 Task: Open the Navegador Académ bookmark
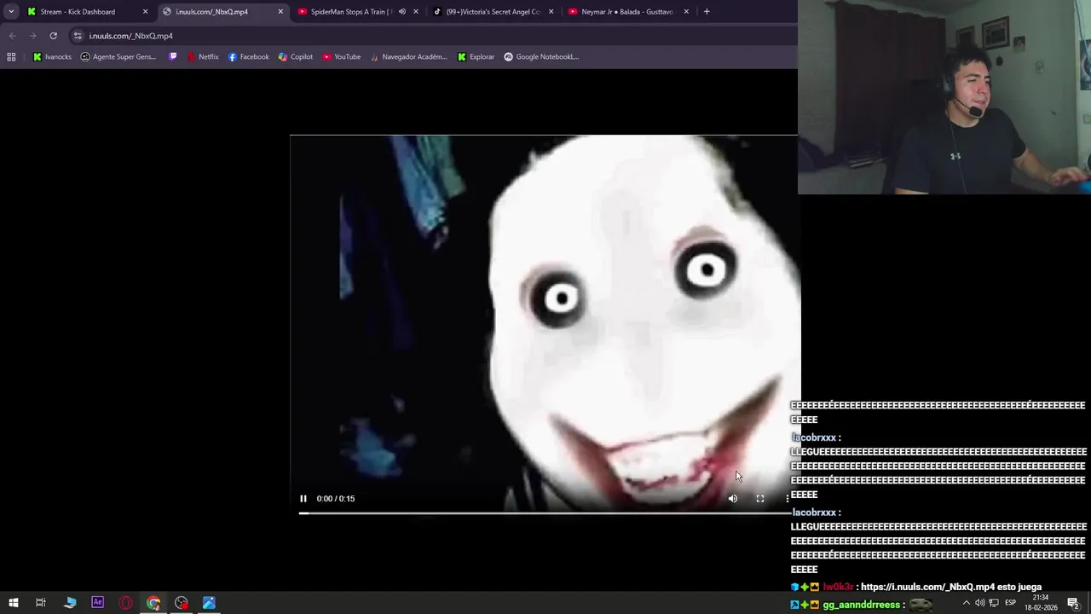pyautogui.click(x=408, y=57)
